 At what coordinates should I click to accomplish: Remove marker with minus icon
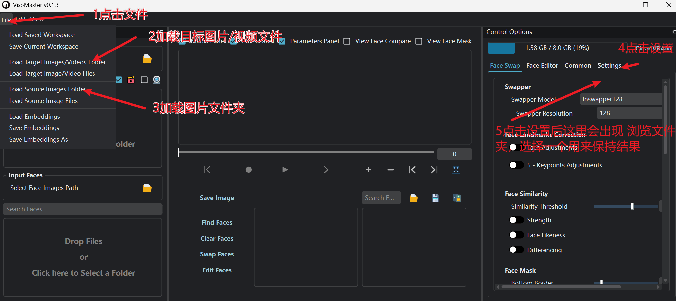pyautogui.click(x=391, y=170)
